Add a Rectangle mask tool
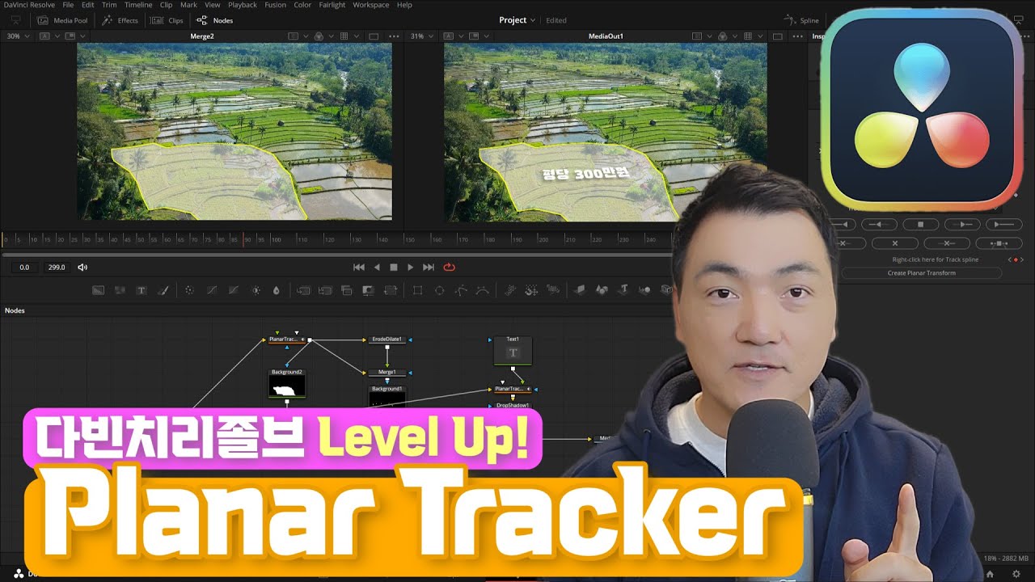Screen dimensions: 1035x582 pyautogui.click(x=417, y=290)
